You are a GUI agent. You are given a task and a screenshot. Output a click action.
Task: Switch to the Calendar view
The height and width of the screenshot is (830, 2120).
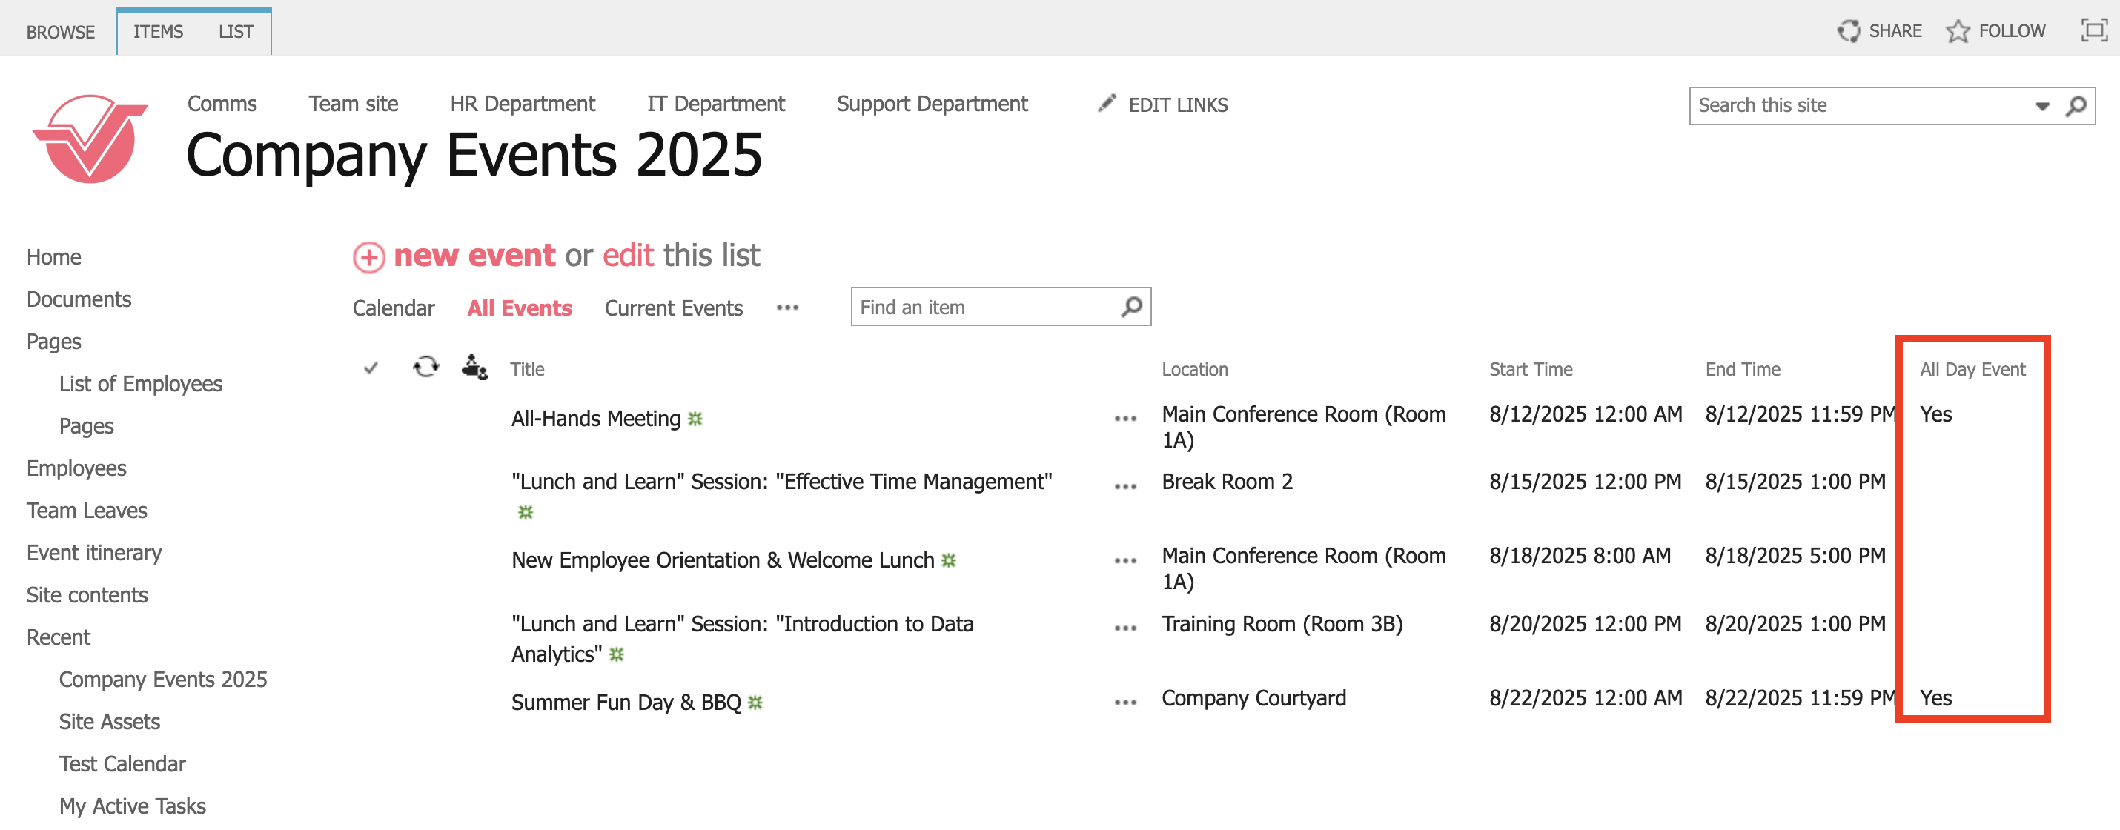tap(393, 308)
